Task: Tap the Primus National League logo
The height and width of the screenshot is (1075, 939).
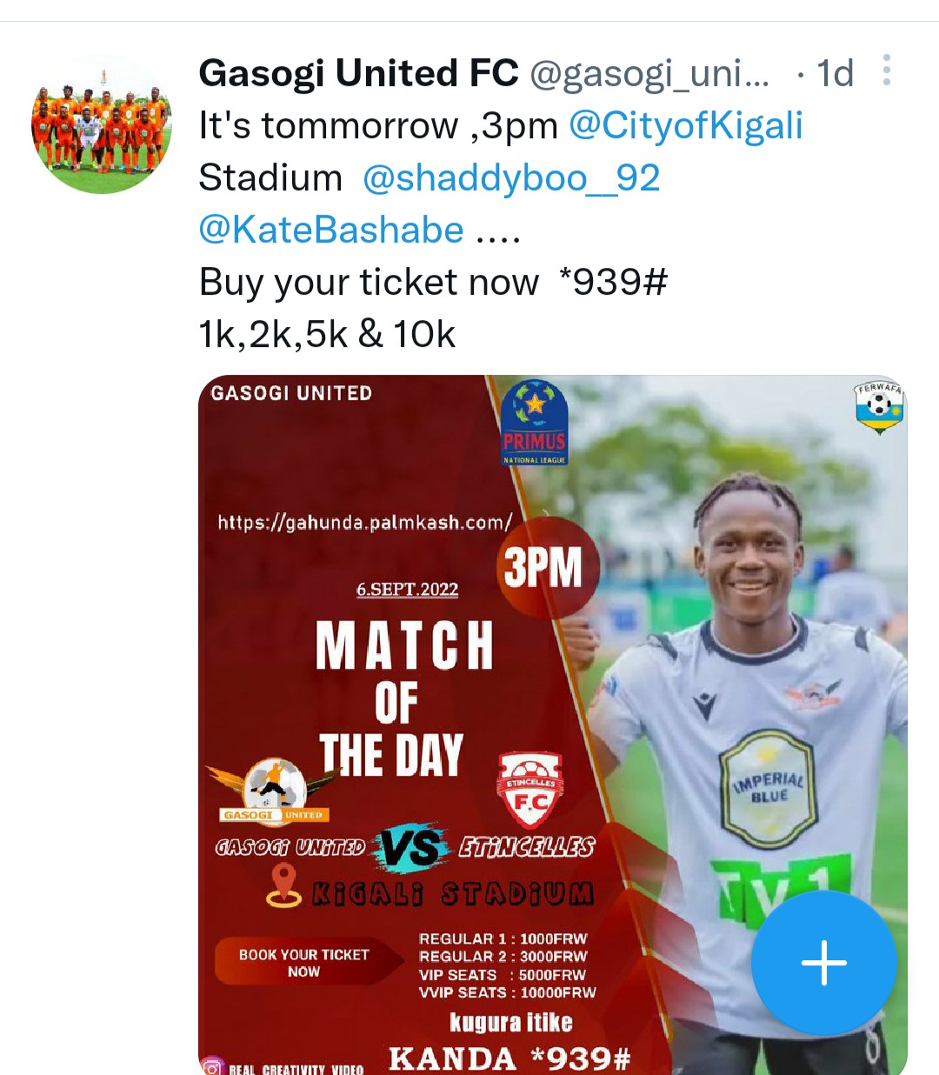Action: (x=535, y=423)
